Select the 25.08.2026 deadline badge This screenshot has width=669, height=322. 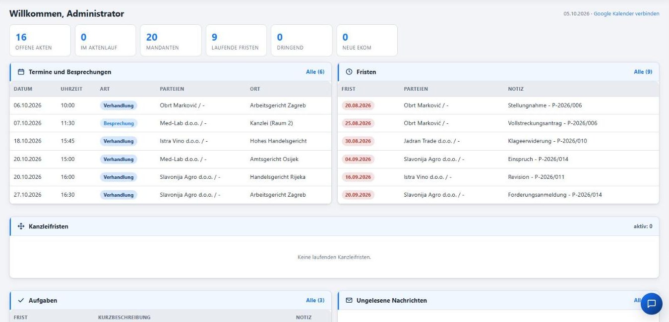tap(358, 123)
